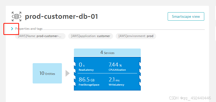Viewport: 216px width, 102px height.
Task: Click the [AWS]application: customer tag
Action: tap(91, 36)
